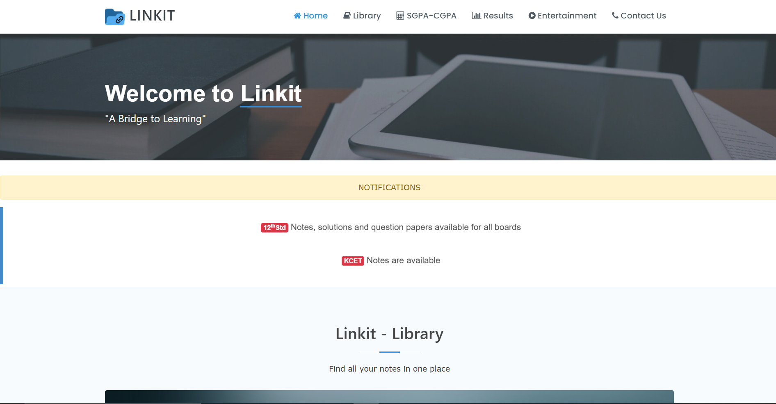Click the Linkit folder logo icon
776x404 pixels.
pyautogui.click(x=114, y=17)
